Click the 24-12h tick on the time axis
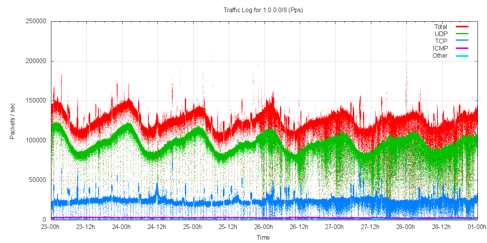The height and width of the screenshot is (243, 487). pyautogui.click(x=158, y=227)
